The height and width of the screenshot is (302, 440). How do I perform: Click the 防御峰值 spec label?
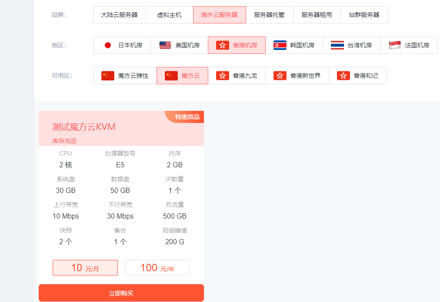(174, 230)
